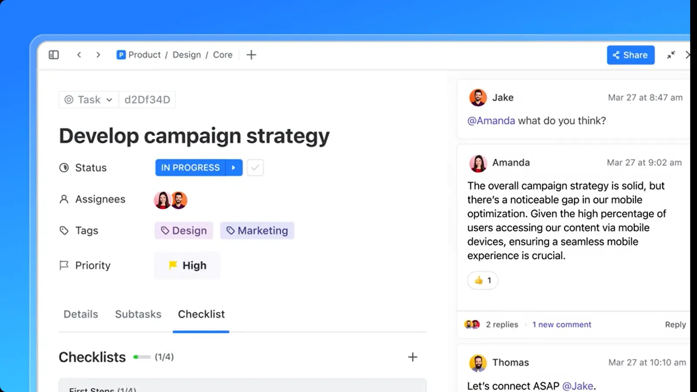Expand the 2 replies thread
The height and width of the screenshot is (392, 697).
pos(502,324)
